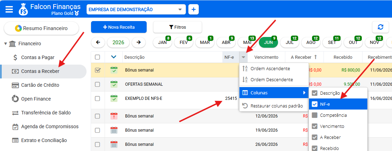This screenshot has width=392, height=151.
Task: Switch to the MAR month tab
Action: coord(205,42)
